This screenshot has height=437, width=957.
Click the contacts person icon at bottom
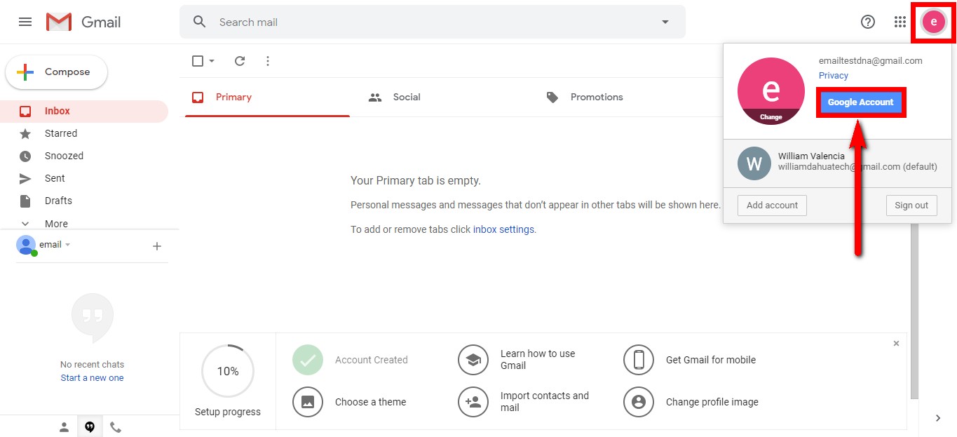64,427
